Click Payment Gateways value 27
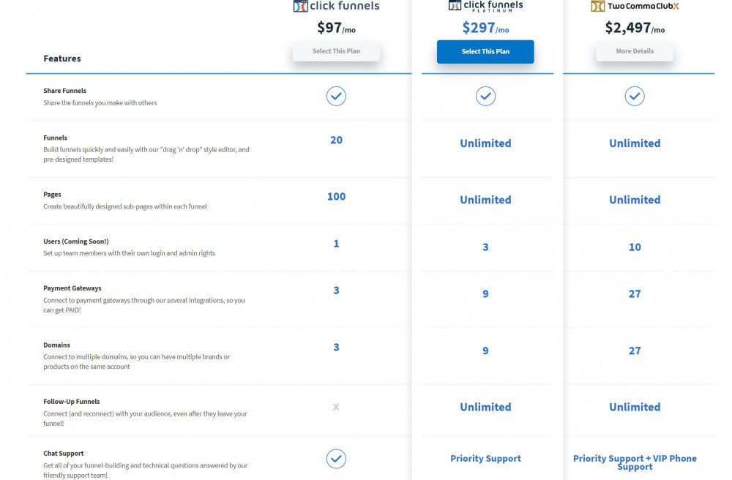Viewport: 732px width, 480px height. 635,293
